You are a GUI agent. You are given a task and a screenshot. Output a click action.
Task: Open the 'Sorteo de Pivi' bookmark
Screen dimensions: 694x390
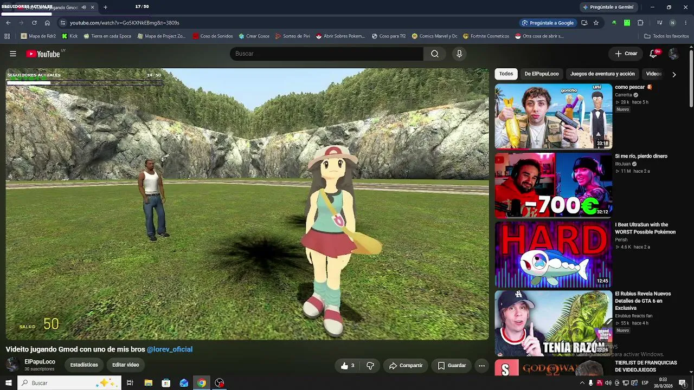point(293,36)
